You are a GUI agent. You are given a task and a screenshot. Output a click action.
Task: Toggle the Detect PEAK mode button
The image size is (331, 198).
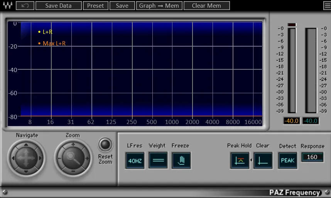tap(287, 161)
